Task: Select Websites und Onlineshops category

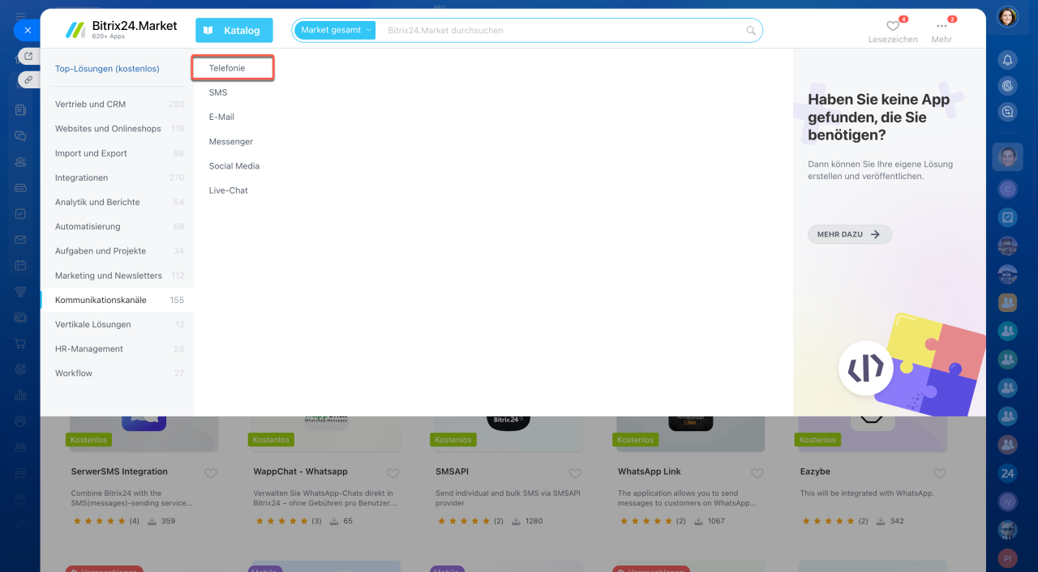Action: coord(118,129)
